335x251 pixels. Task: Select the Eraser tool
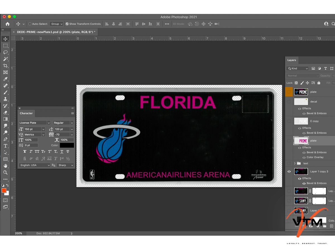tap(5, 112)
